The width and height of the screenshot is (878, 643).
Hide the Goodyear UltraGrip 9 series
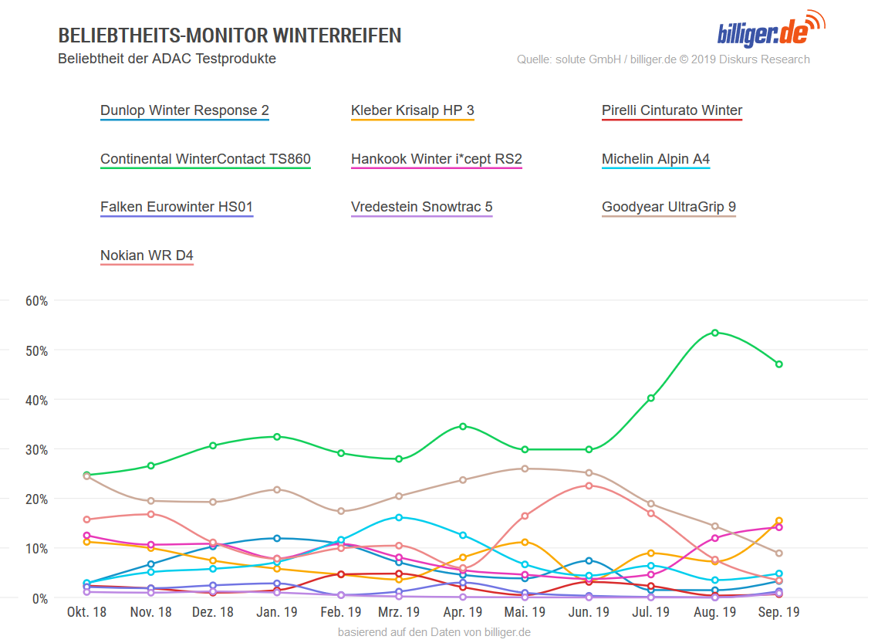click(x=669, y=207)
